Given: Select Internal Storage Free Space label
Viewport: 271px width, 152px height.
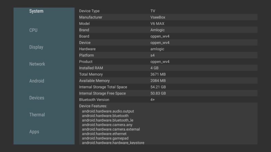Looking at the screenshot, I should pos(103,94).
